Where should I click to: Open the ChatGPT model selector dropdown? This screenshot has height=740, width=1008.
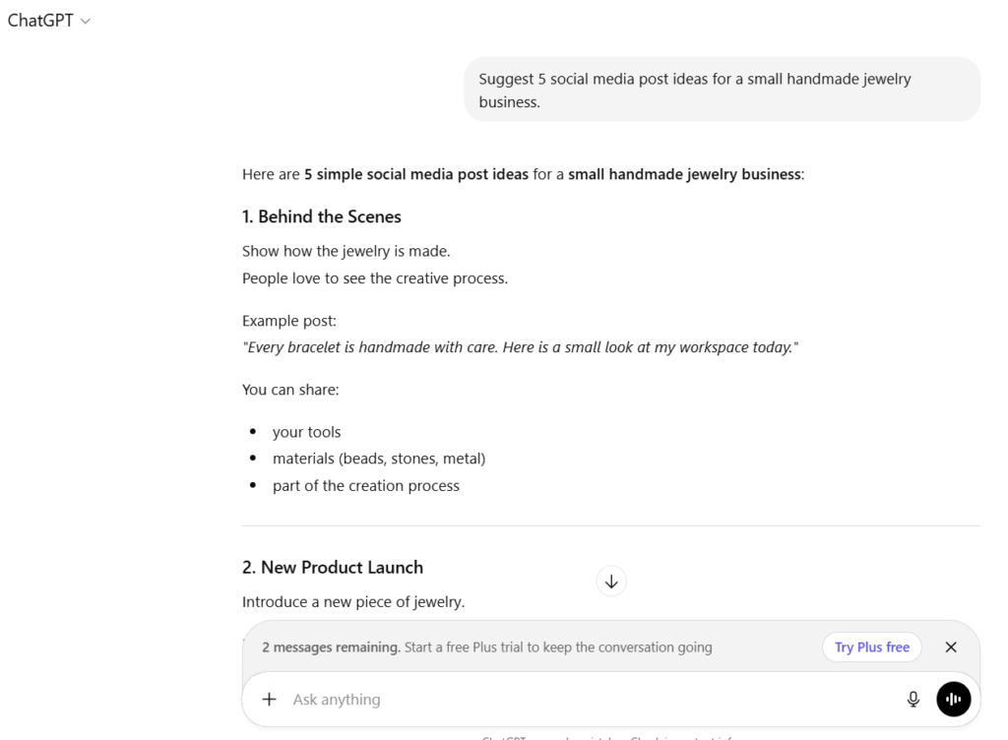[x=49, y=21]
